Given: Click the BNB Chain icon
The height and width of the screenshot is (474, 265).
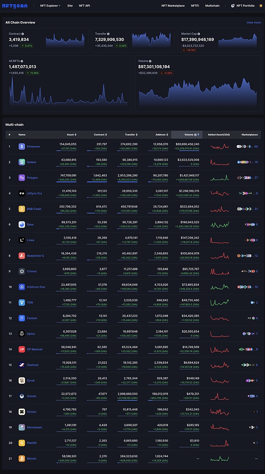Looking at the screenshot, I should coord(22,209).
